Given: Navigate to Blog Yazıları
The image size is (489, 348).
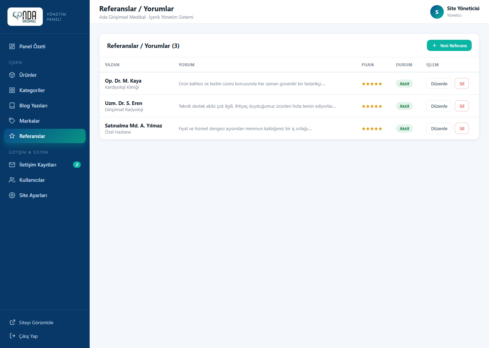Looking at the screenshot, I should tap(45, 106).
